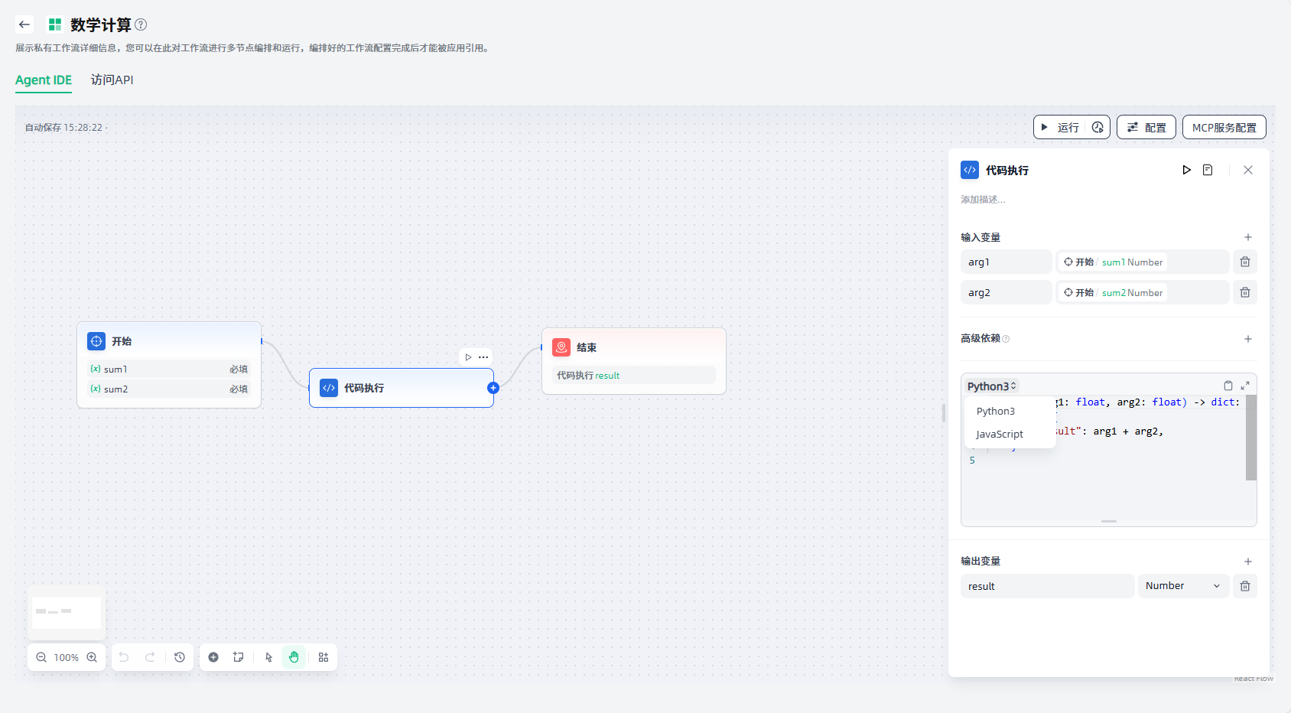Choose JavaScript from the language list

pos(999,434)
